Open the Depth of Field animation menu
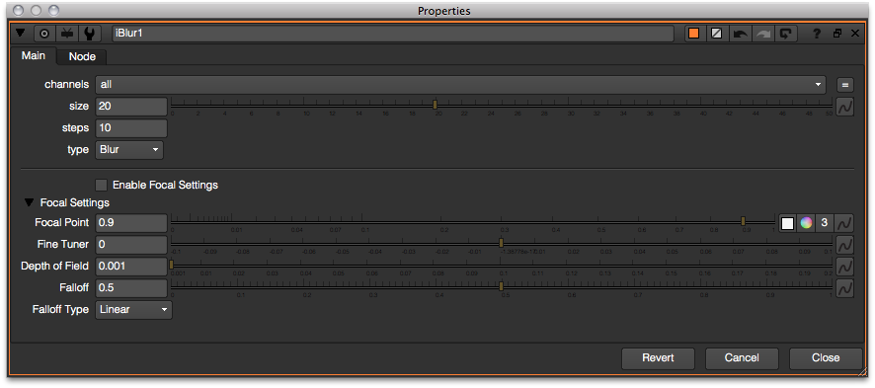The image size is (875, 388). click(x=844, y=267)
